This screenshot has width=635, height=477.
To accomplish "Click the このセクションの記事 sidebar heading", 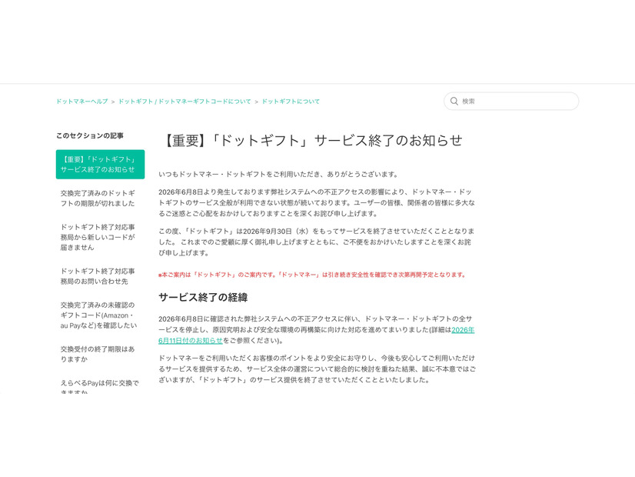I will pos(90,135).
